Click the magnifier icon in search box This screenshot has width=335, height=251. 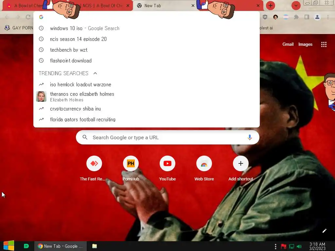point(85,137)
